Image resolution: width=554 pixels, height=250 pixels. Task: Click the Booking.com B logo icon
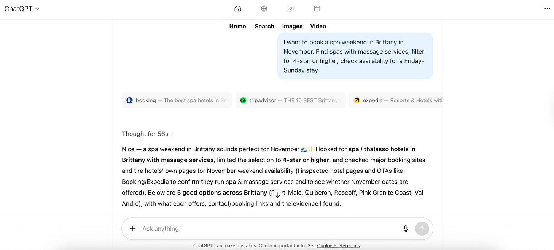click(x=129, y=100)
